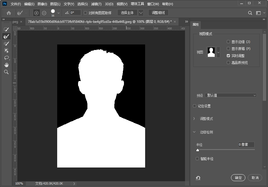268x187 pixels.
Task: Collapse the 边缘检测 section
Action: (194, 132)
